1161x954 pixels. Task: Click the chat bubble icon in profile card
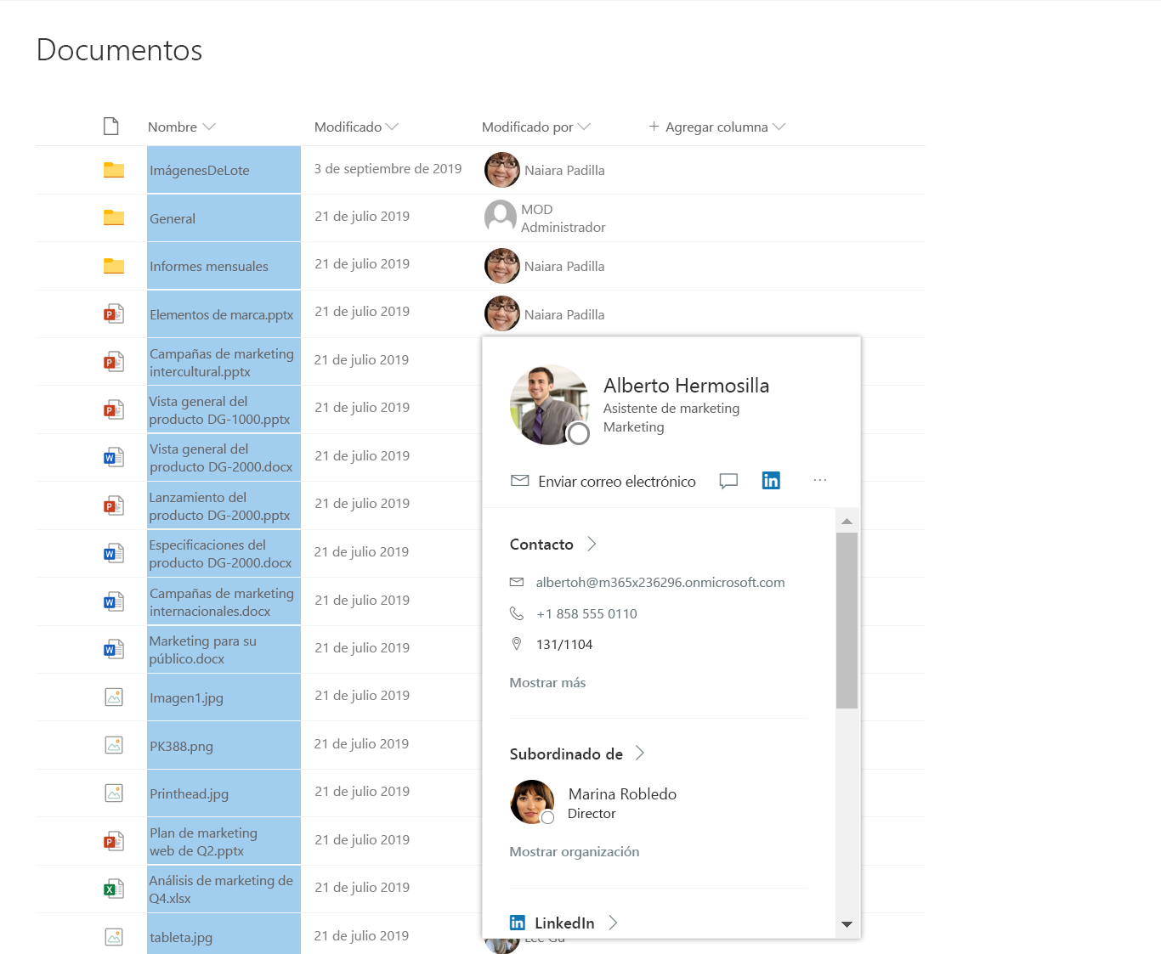(x=728, y=481)
